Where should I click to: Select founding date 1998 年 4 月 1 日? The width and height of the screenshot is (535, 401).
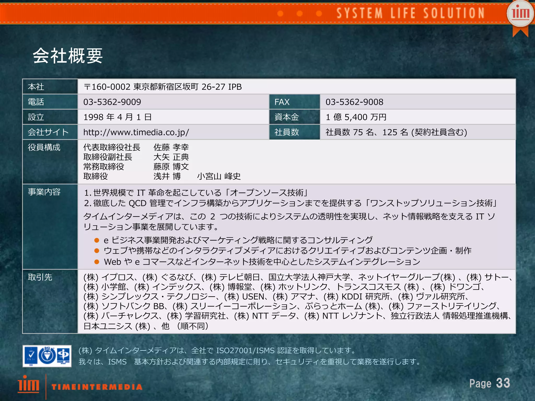[x=118, y=117]
